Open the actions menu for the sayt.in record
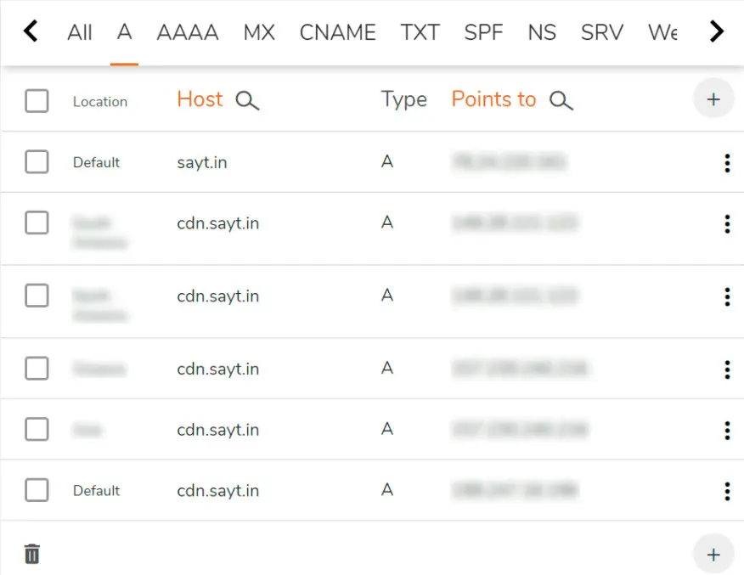 point(727,163)
